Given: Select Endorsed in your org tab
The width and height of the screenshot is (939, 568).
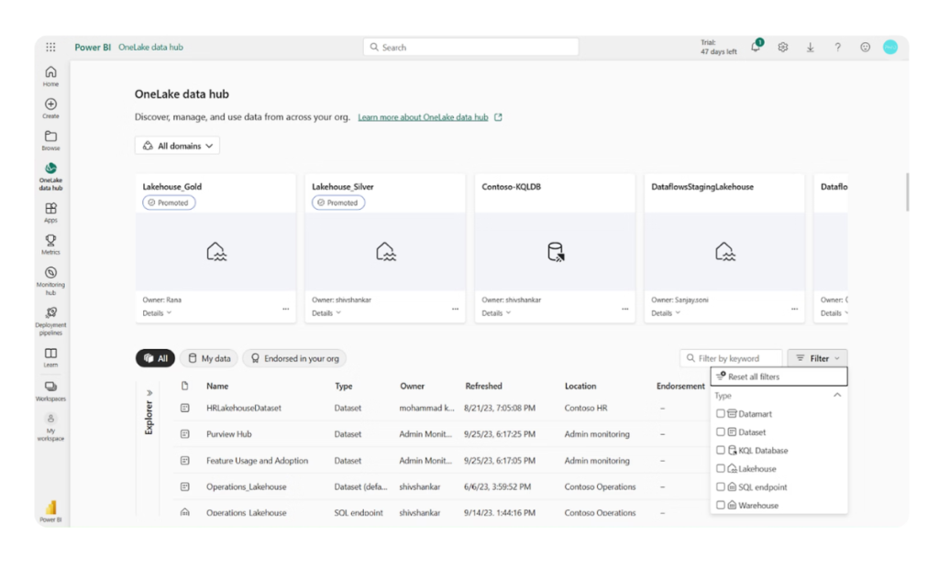Looking at the screenshot, I should pos(293,358).
